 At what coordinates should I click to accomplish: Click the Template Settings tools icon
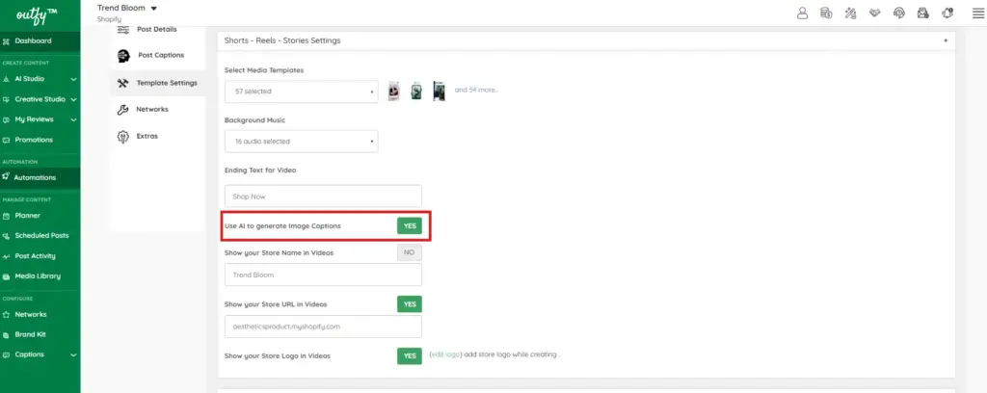(x=123, y=83)
